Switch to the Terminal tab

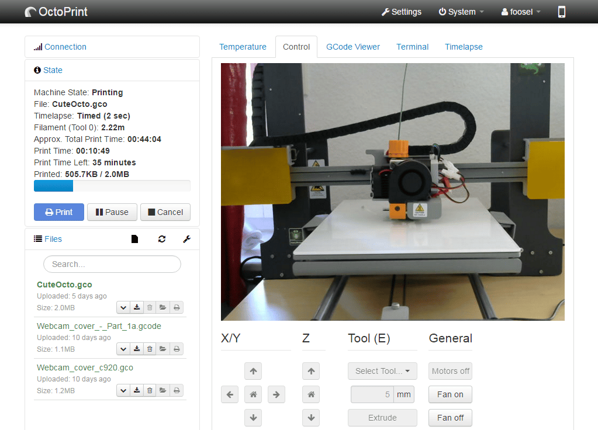pyautogui.click(x=412, y=47)
